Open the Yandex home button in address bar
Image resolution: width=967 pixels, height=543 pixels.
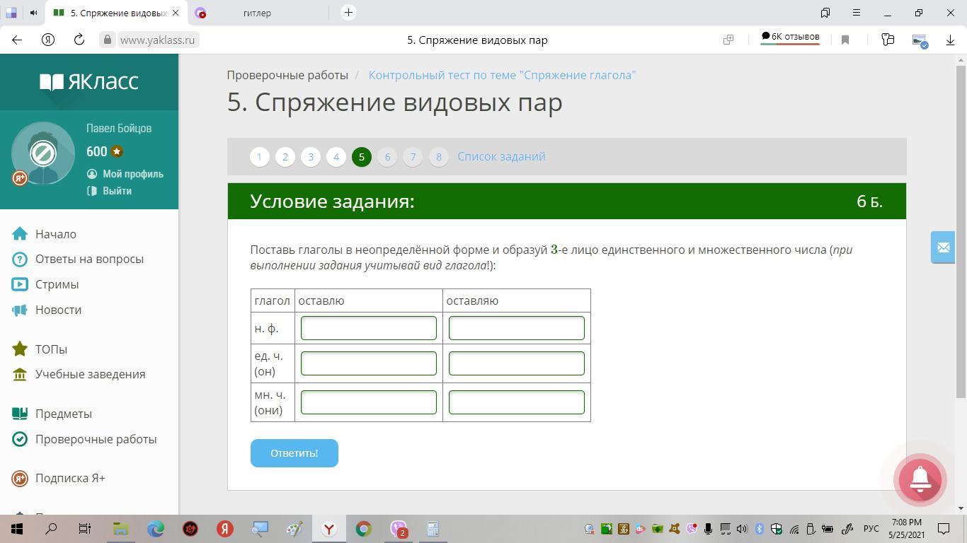pos(48,40)
